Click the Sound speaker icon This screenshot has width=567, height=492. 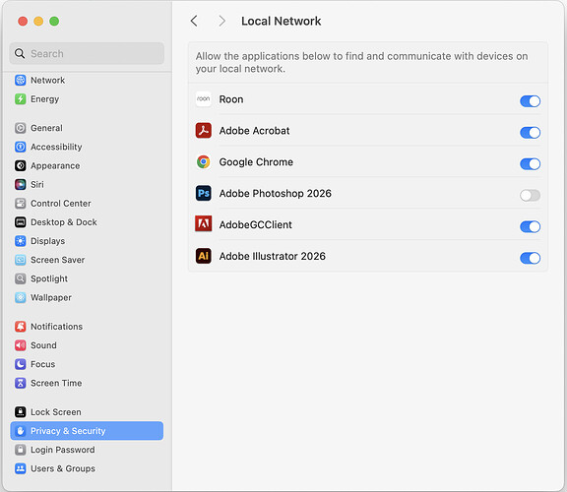pyautogui.click(x=21, y=345)
